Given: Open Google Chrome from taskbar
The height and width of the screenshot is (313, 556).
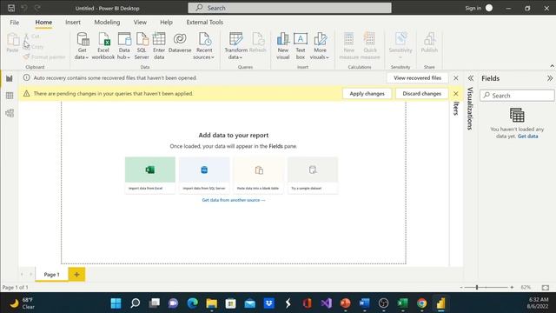Looking at the screenshot, I should (421, 303).
